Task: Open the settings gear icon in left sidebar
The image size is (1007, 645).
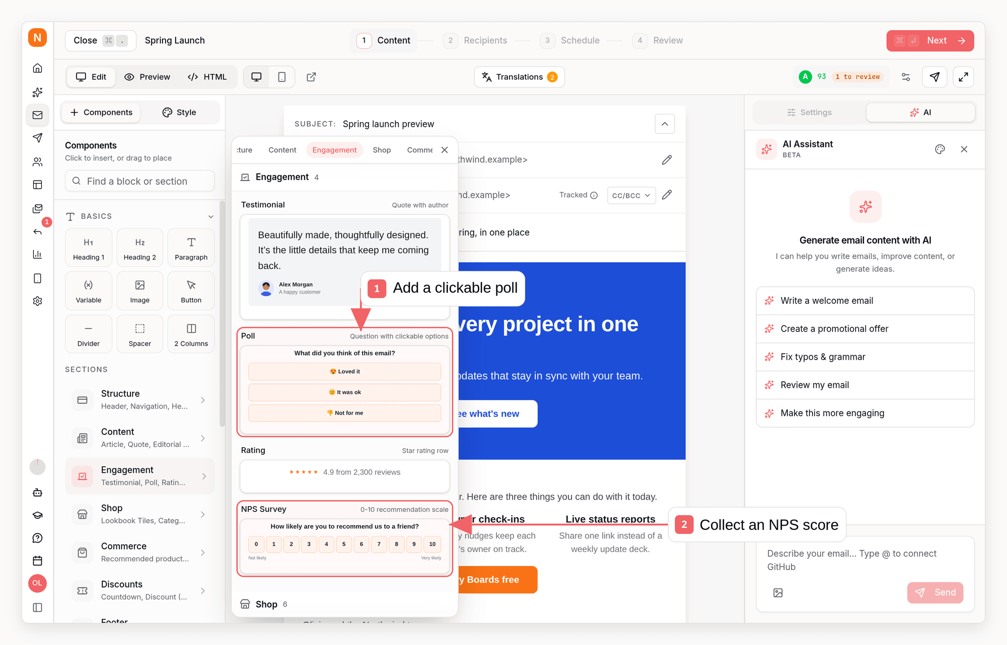Action: tap(37, 301)
